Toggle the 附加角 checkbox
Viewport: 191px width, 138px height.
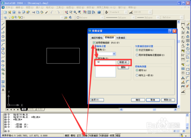[96, 58]
